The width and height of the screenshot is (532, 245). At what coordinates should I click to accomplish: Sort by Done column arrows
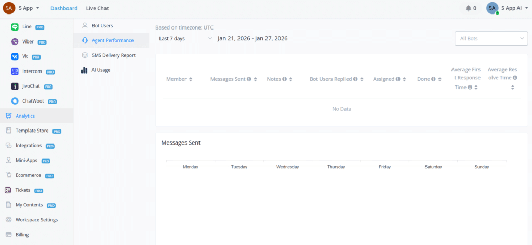[x=440, y=79]
